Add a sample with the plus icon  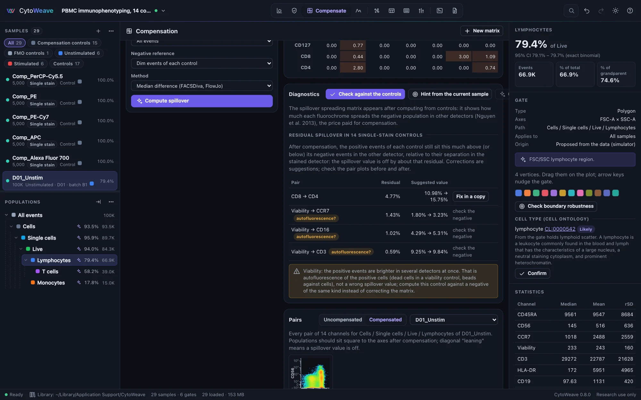pos(98,31)
